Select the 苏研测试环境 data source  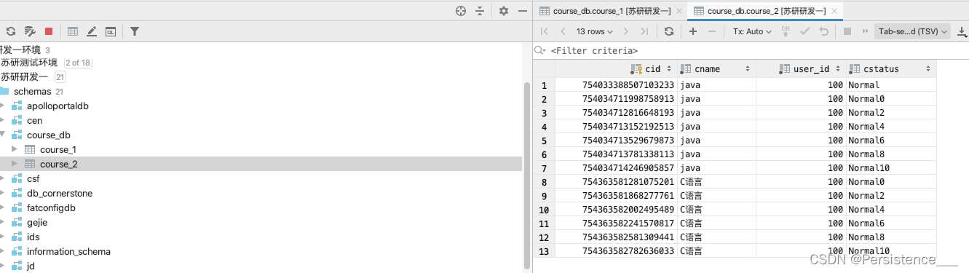click(x=28, y=63)
